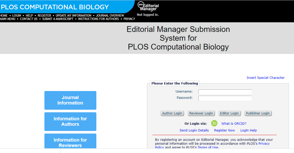Open SUBMIT A MANUSCRIPT menu item

(x=58, y=19)
